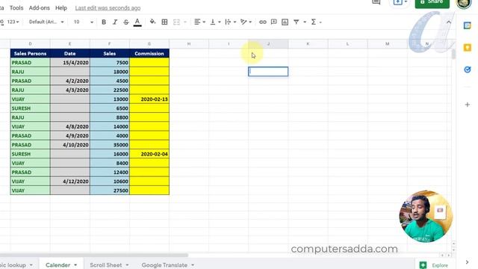Open text rotation options
Screen dimensions: 478x269
click(x=246, y=22)
